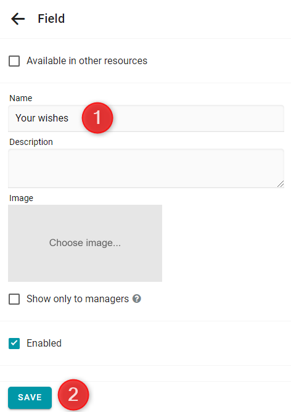Uncheck the Enabled checkbox

pyautogui.click(x=14, y=344)
